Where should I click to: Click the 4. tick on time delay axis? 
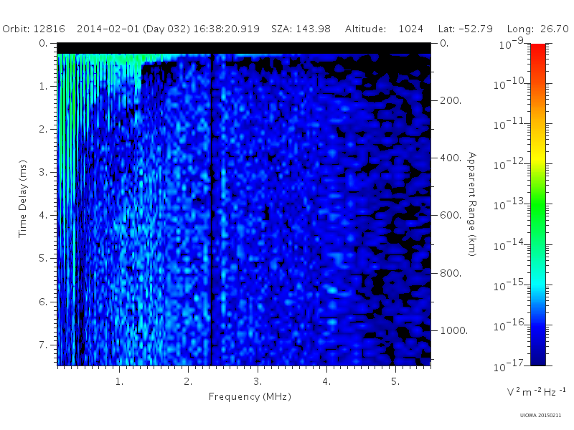pos(44,216)
